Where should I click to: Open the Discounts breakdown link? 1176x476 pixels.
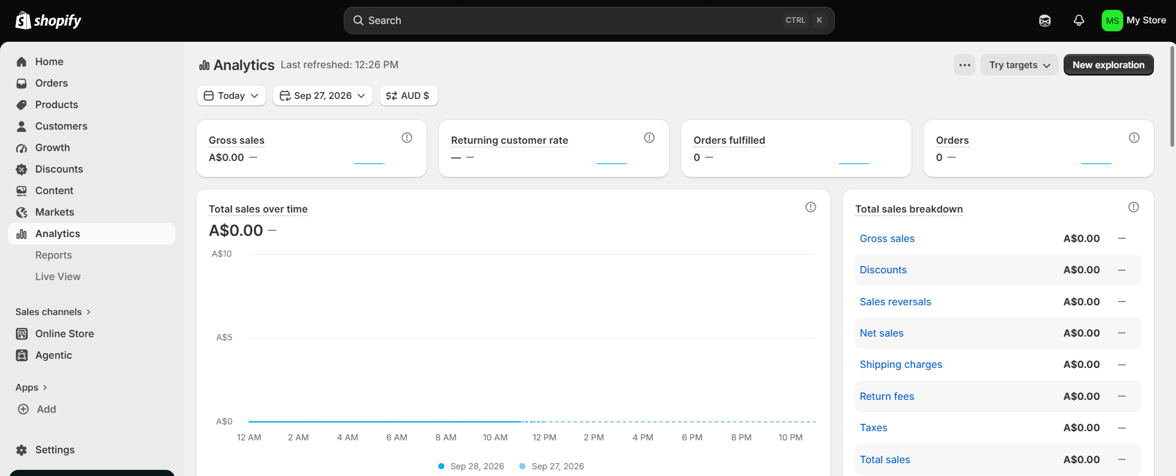point(883,270)
